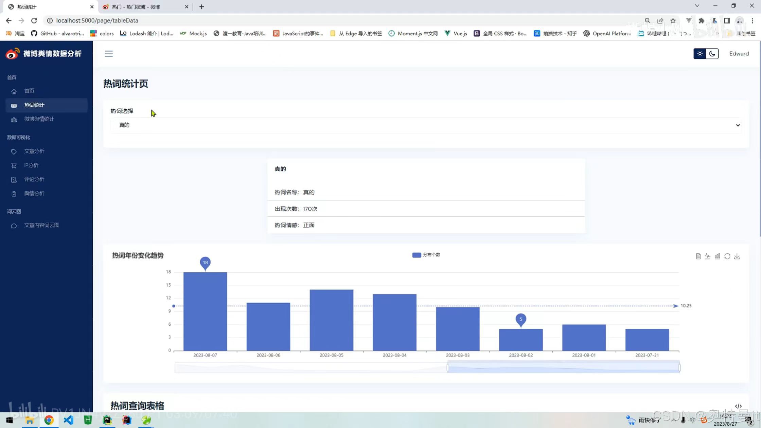This screenshot has width=761, height=428.
Task: Open 微博舆情统计 sidebar item
Action: tap(39, 119)
